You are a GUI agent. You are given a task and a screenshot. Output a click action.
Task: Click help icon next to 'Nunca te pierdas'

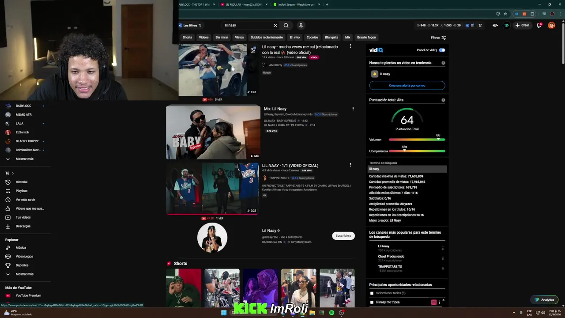point(443,63)
